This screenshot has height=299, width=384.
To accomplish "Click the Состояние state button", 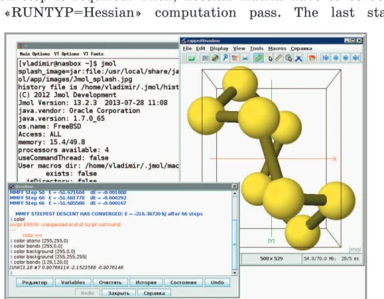I will (x=184, y=282).
